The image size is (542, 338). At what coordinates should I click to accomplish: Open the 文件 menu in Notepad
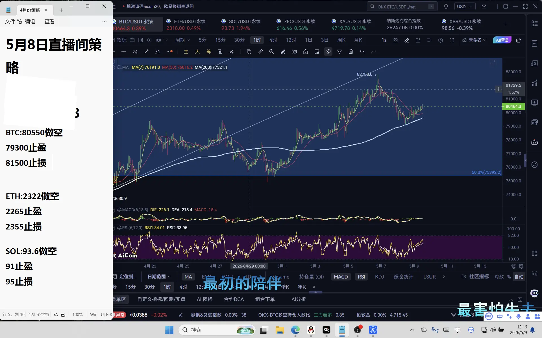pos(10,21)
